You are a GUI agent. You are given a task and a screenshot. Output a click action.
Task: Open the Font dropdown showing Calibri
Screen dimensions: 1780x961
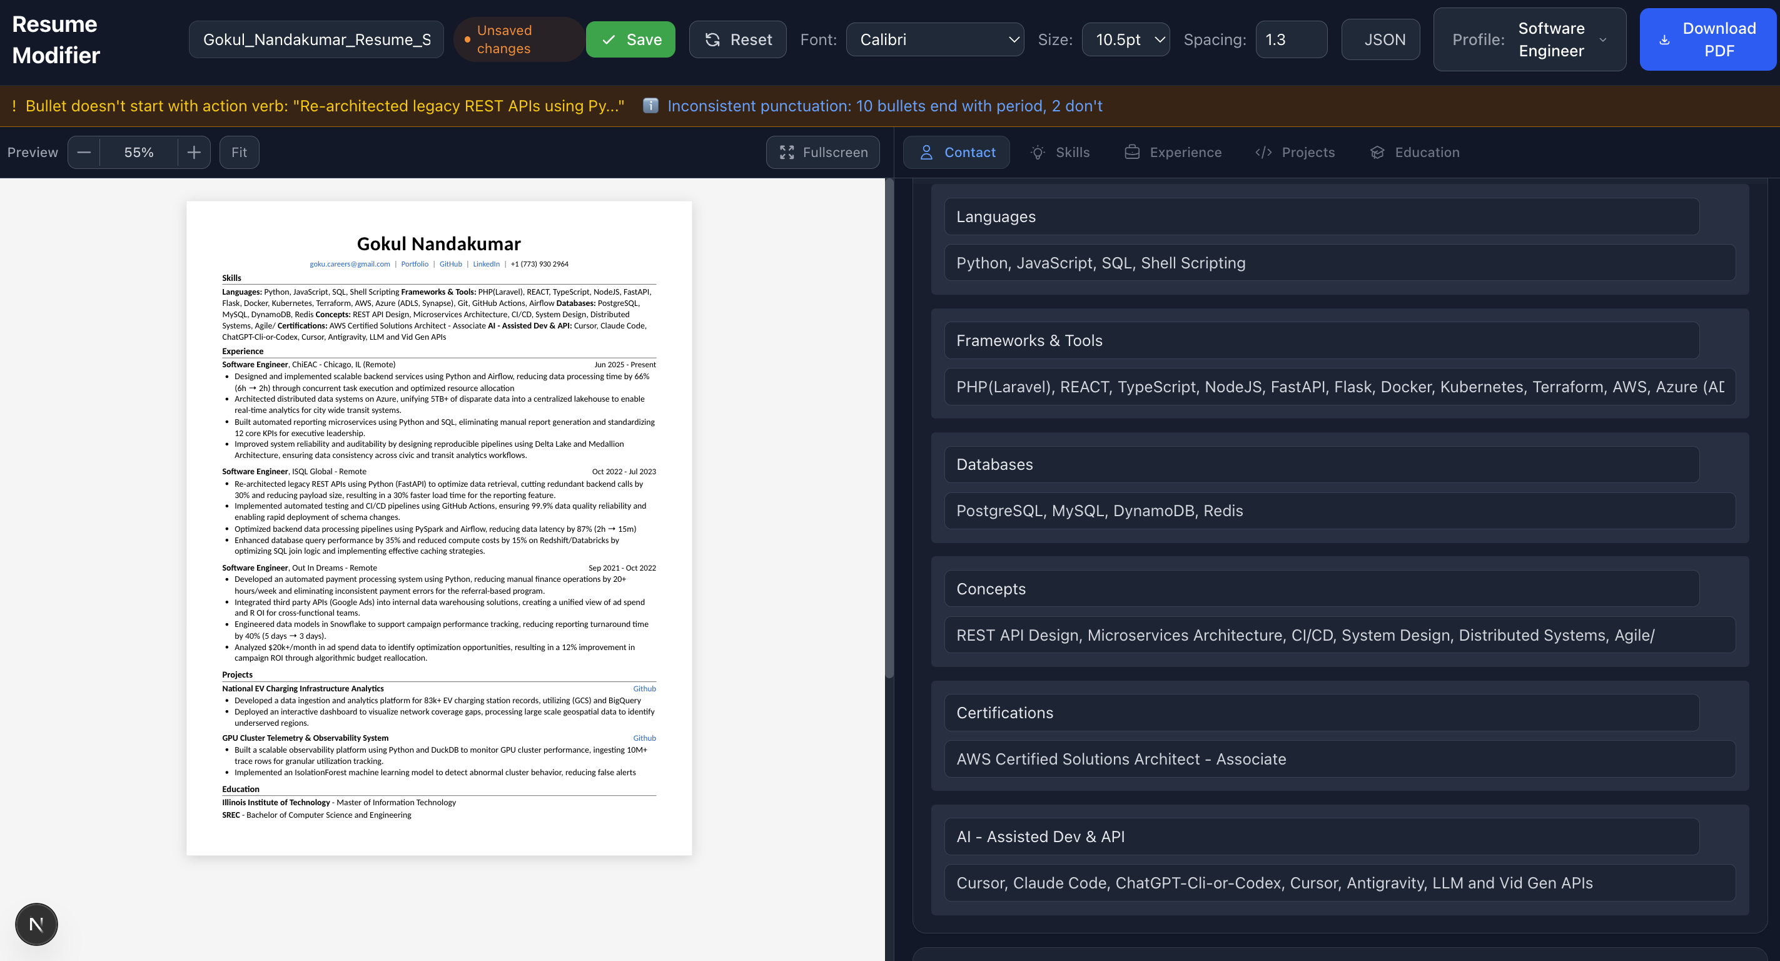coord(934,39)
